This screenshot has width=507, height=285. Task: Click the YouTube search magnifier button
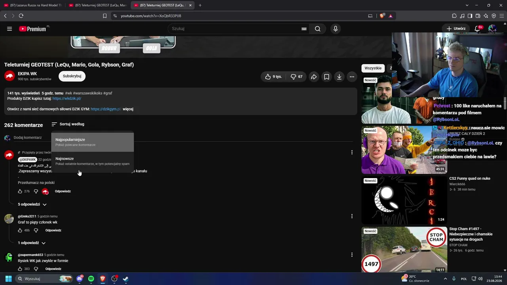(x=318, y=29)
